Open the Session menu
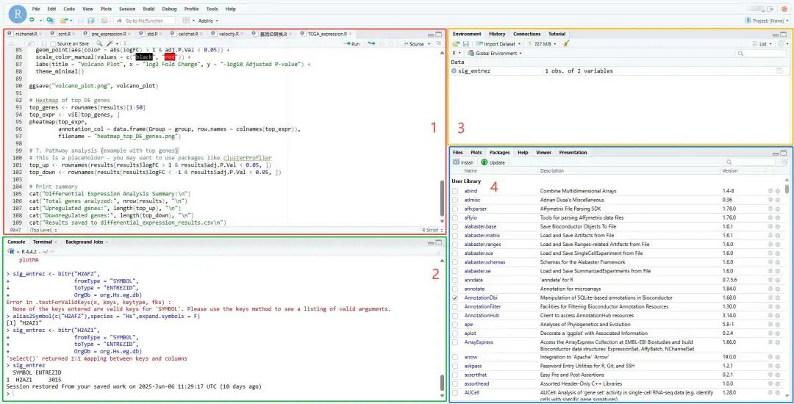The width and height of the screenshot is (794, 404). click(x=127, y=9)
